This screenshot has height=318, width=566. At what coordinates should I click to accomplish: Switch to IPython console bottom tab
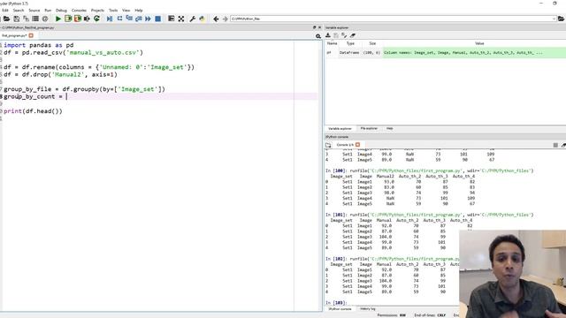point(340,309)
